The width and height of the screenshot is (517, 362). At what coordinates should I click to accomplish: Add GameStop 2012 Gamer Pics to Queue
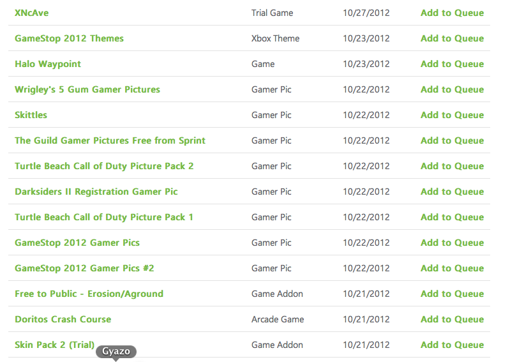[452, 243]
